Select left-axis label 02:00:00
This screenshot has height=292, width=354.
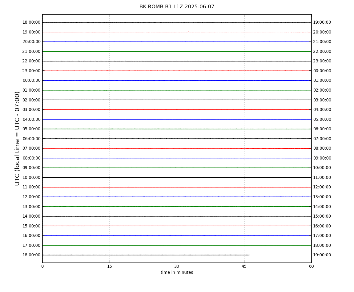(31, 100)
